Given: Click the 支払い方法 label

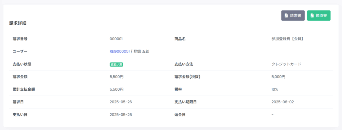Looking at the screenshot, I should point(184,64).
